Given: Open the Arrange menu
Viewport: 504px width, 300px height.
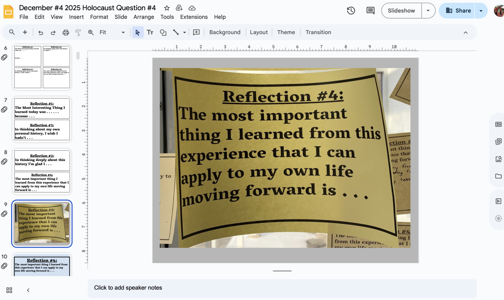Looking at the screenshot, I should 144,17.
